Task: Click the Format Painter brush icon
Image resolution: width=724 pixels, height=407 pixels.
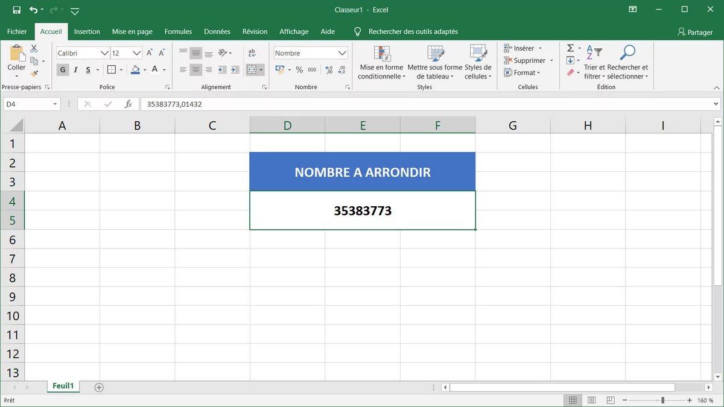Action: coord(34,73)
